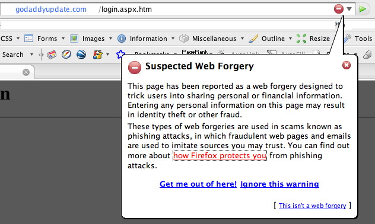Viewport: 375px width, 224px height.
Task: Click the red forgery warning icon in URL bar
Action: click(339, 9)
